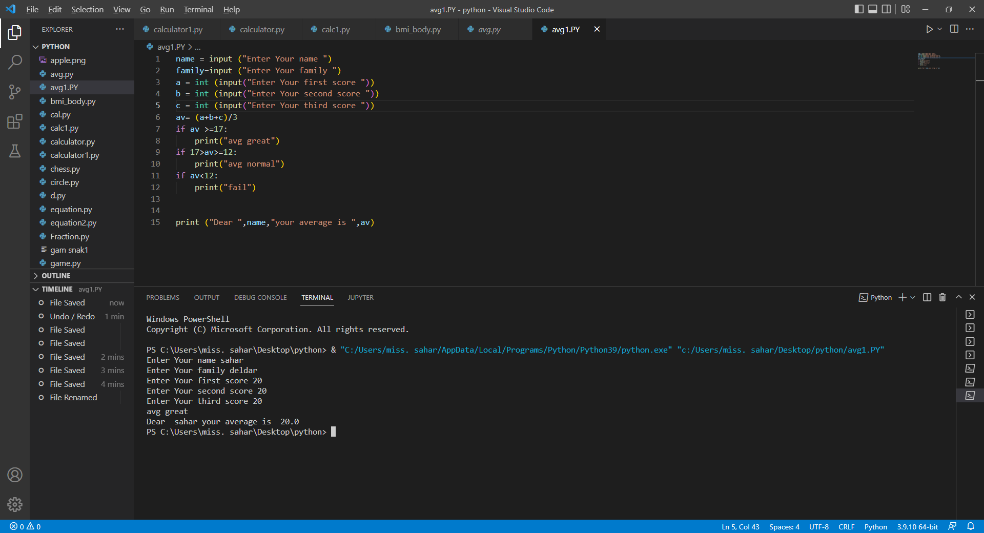The width and height of the screenshot is (984, 533).
Task: Kill the terminal with the trash icon
Action: [942, 297]
